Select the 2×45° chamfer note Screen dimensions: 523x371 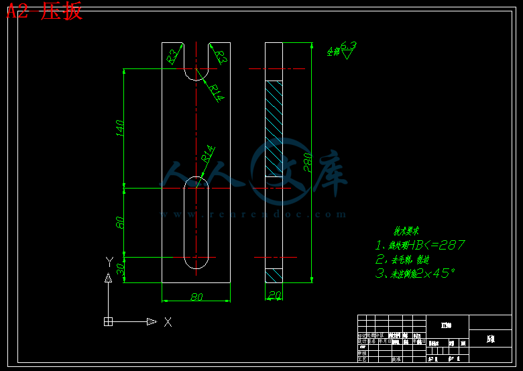click(x=414, y=273)
